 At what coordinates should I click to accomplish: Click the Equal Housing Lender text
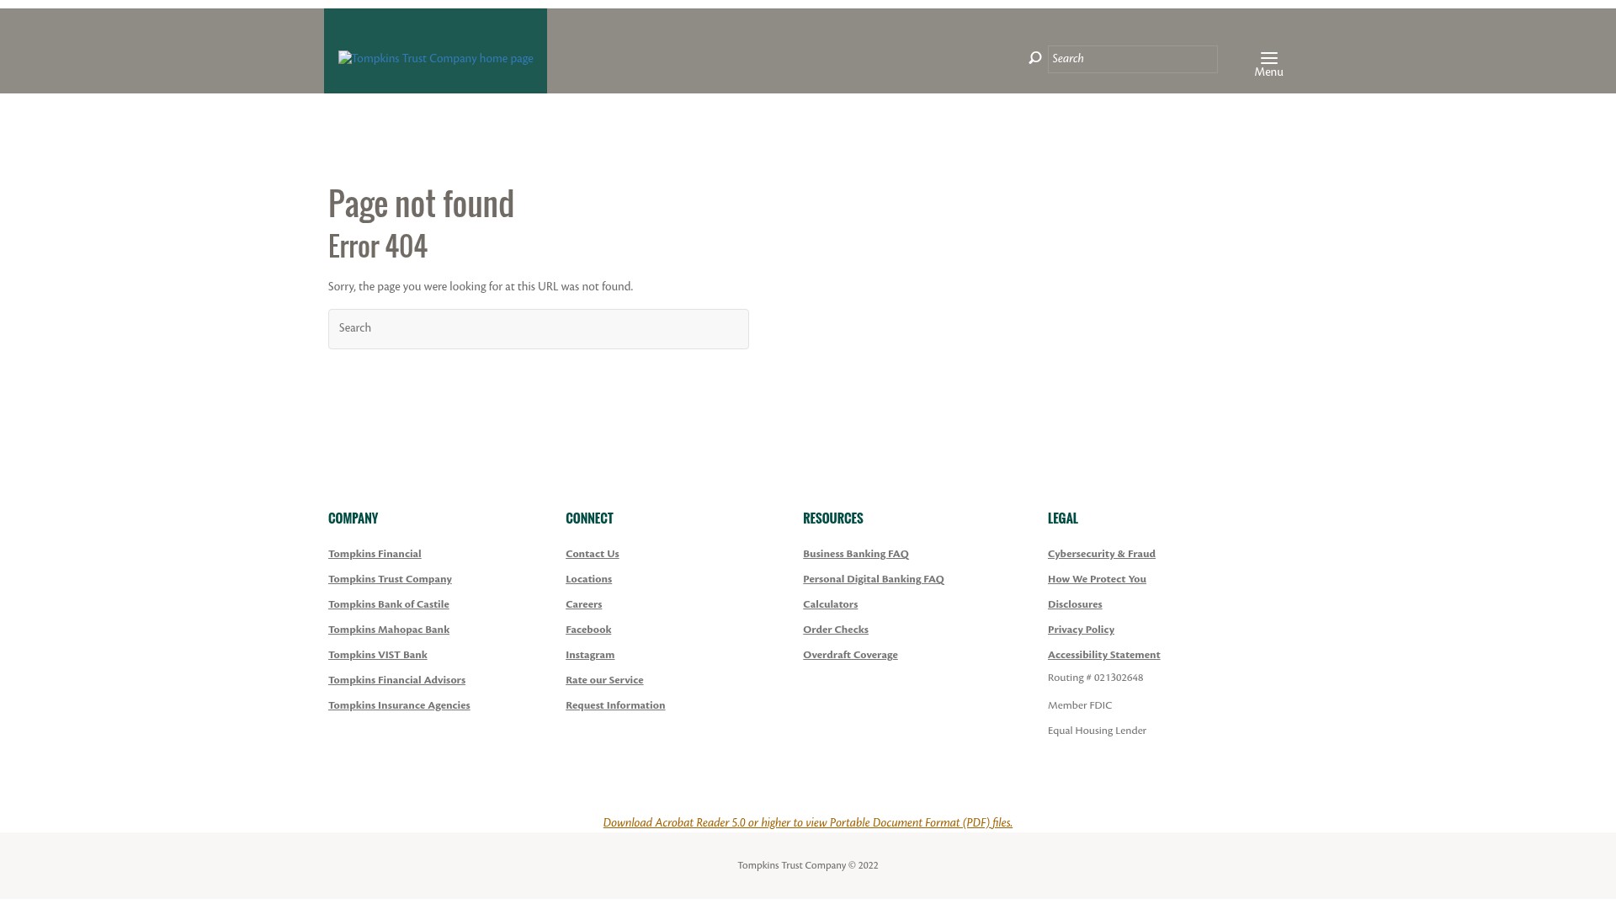coord(1097,731)
